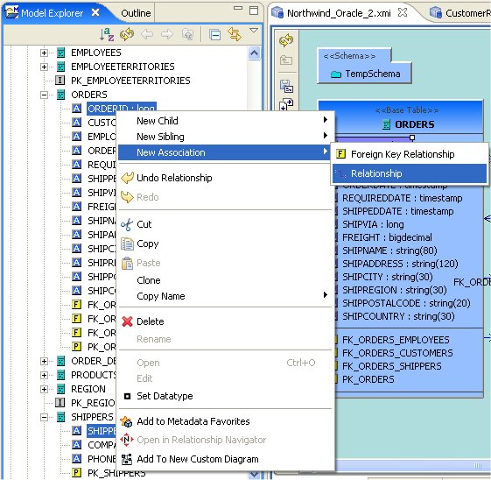Open the Copy Name submenu

[224, 296]
